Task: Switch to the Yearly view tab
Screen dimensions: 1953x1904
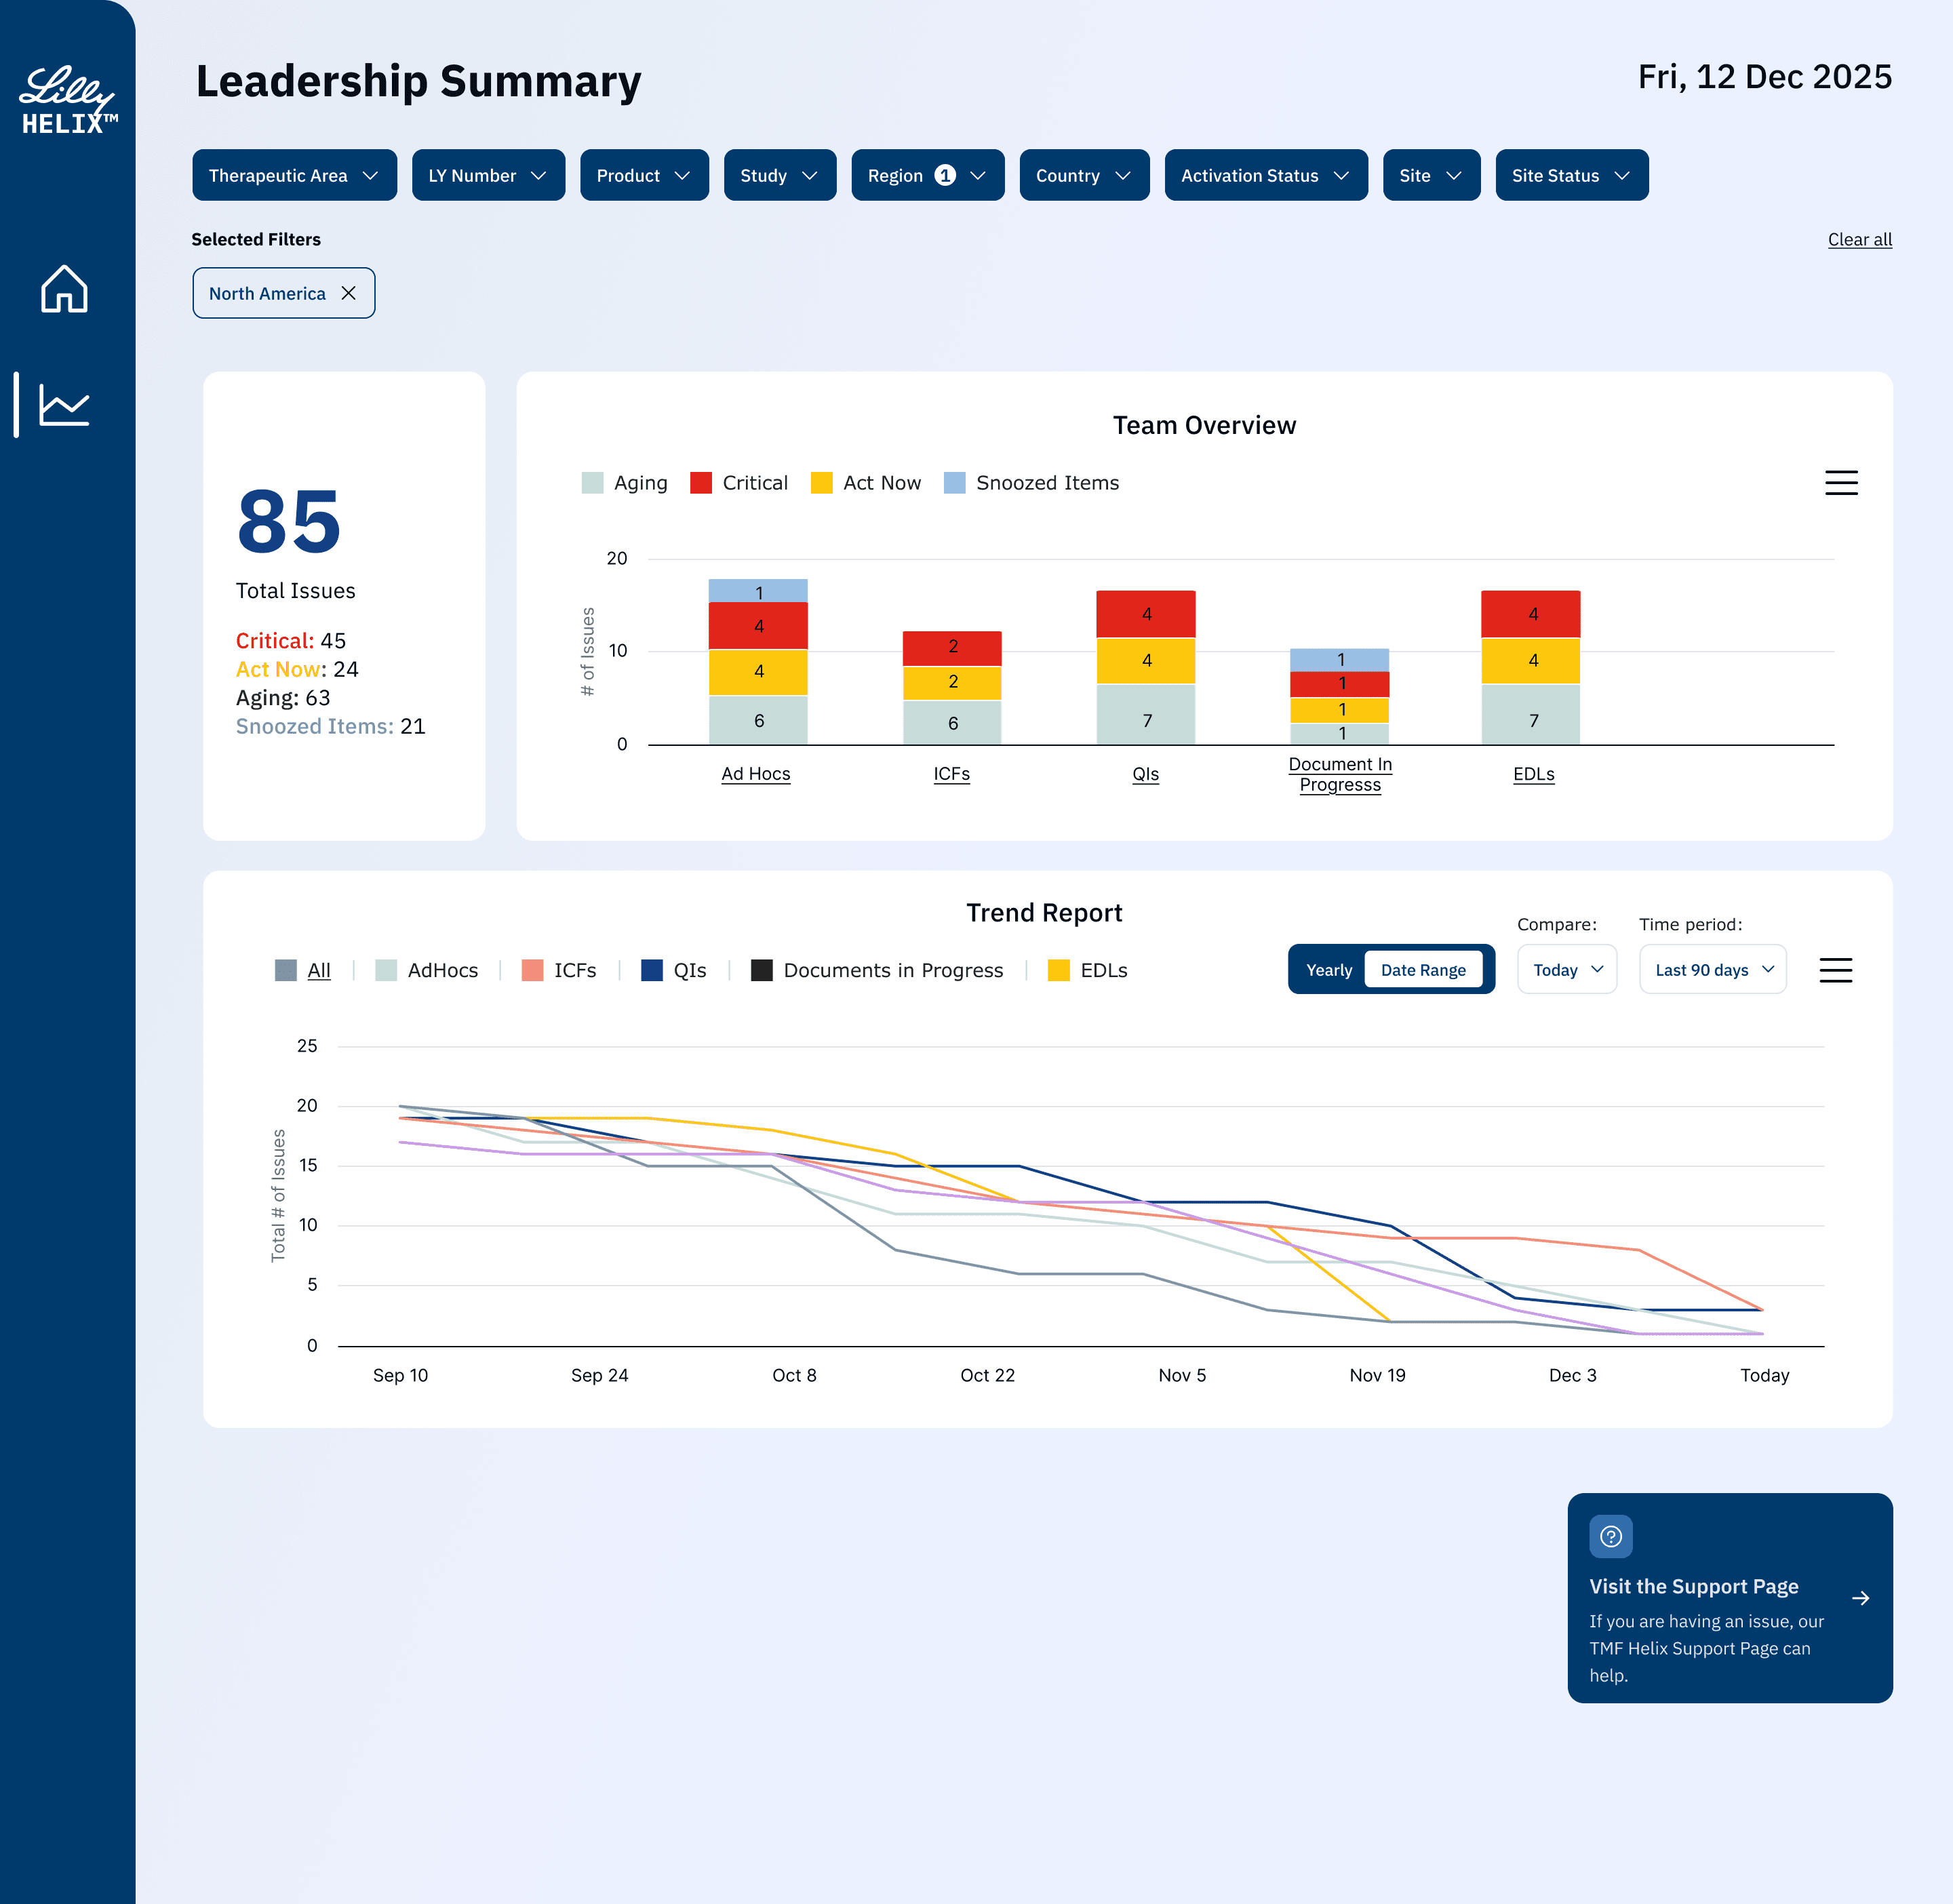Action: pos(1328,970)
